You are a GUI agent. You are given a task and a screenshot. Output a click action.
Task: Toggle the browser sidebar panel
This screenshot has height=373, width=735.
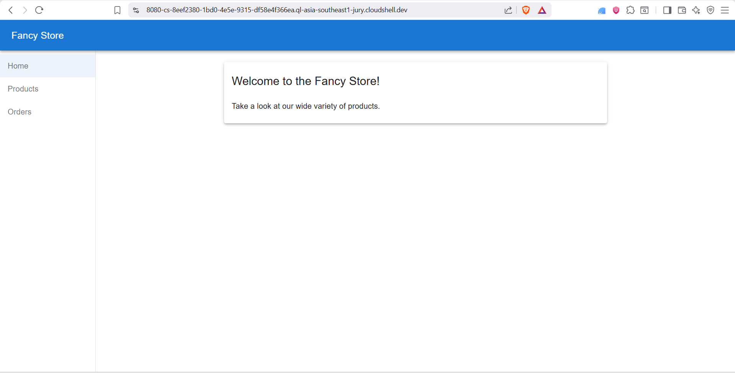coord(667,10)
